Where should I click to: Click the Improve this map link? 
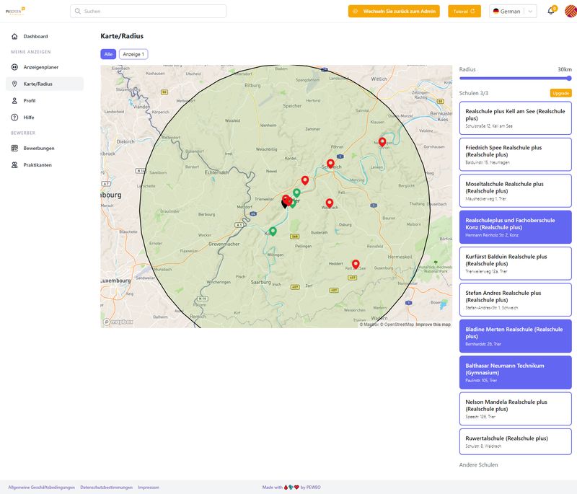tap(433, 325)
